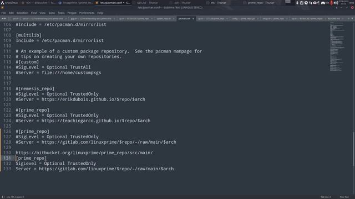Open the Goto menu
Viewport: 355px width, 199px height.
(52, 13)
